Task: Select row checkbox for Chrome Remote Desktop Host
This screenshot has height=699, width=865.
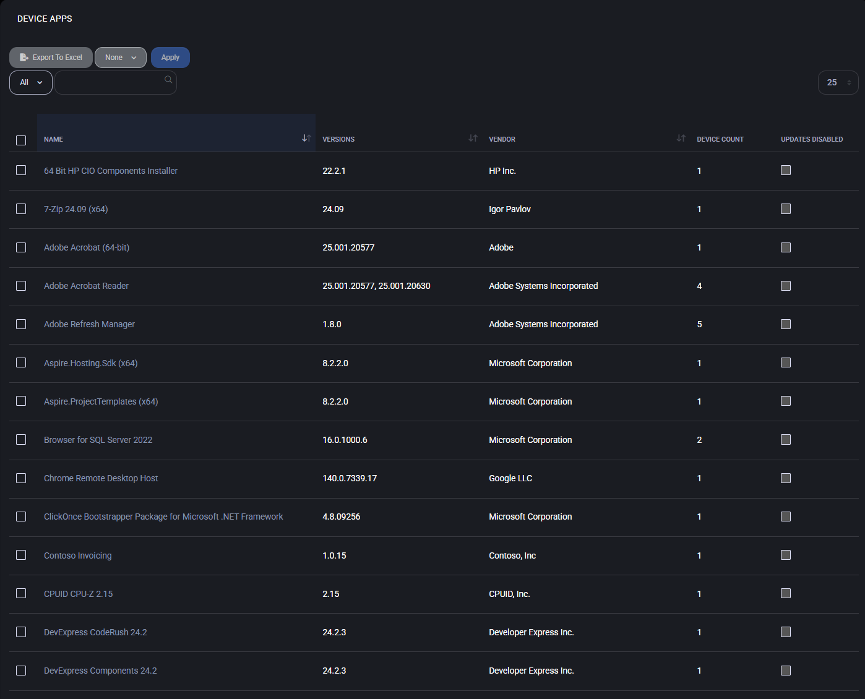Action: pos(21,478)
